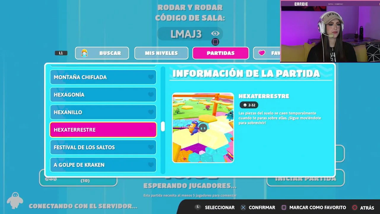Viewport: 380px width, 214px height.
Task: Click the Atrás label in bottom bar
Action: (367, 207)
